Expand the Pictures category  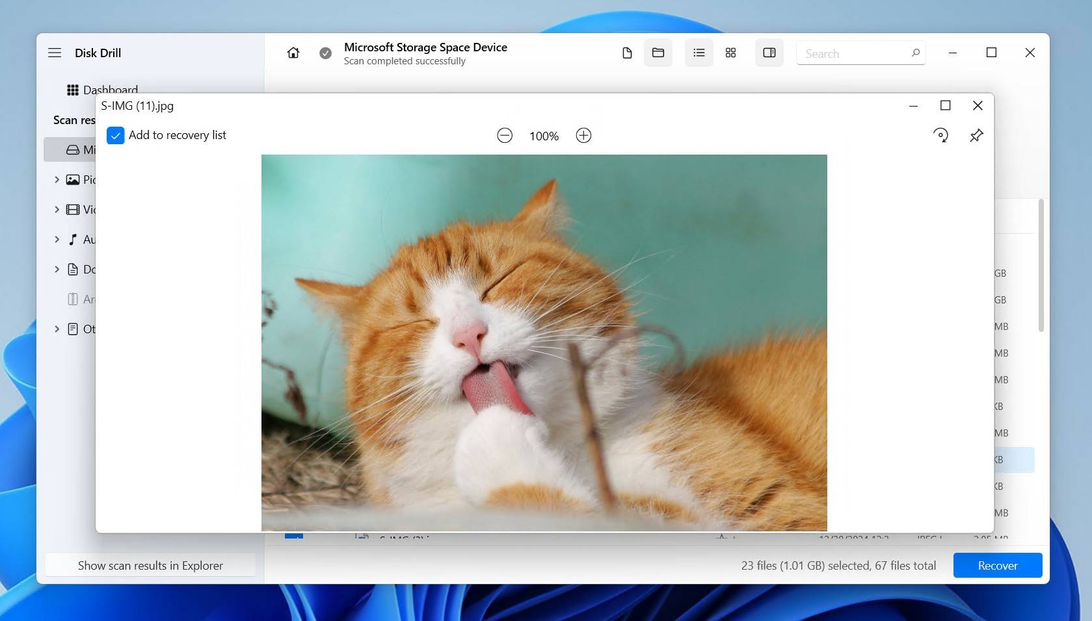(x=57, y=179)
